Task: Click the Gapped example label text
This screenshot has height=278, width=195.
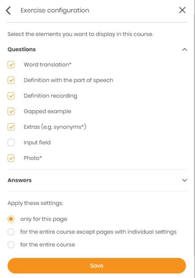Action: 48,111
